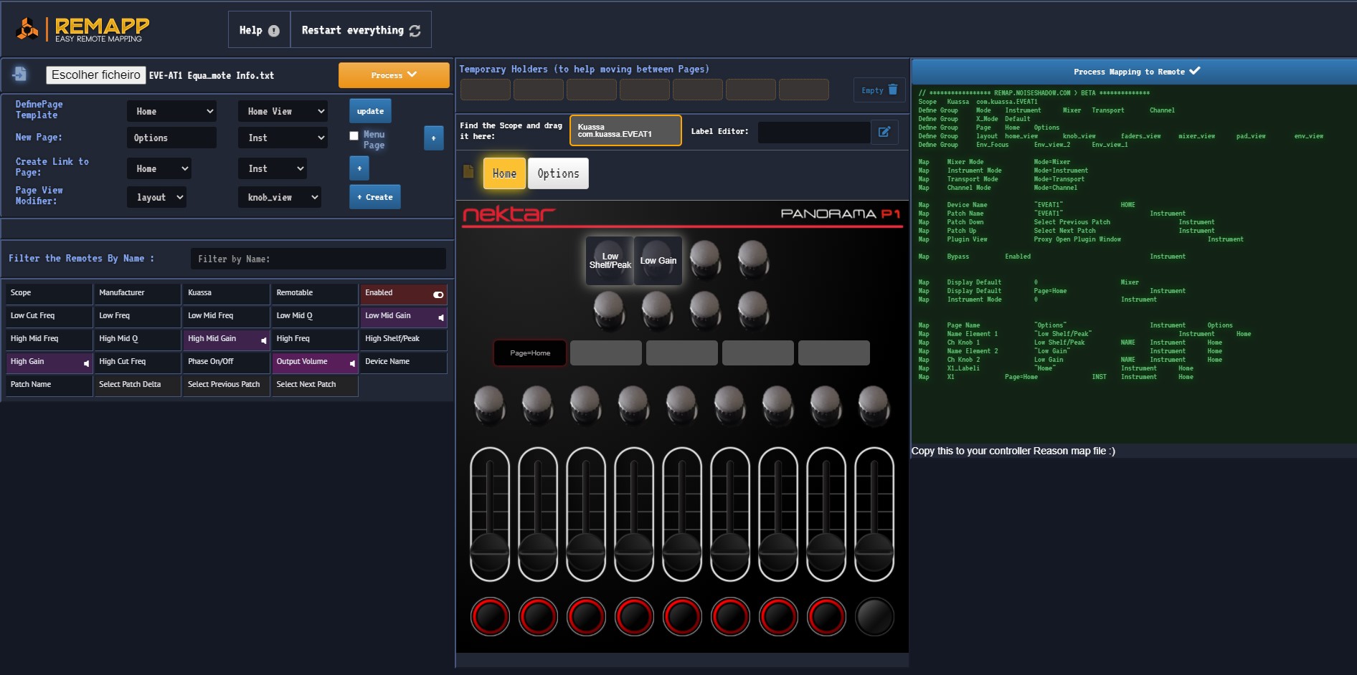Click the checkmark on Process Mapping to Remote

click(1195, 71)
